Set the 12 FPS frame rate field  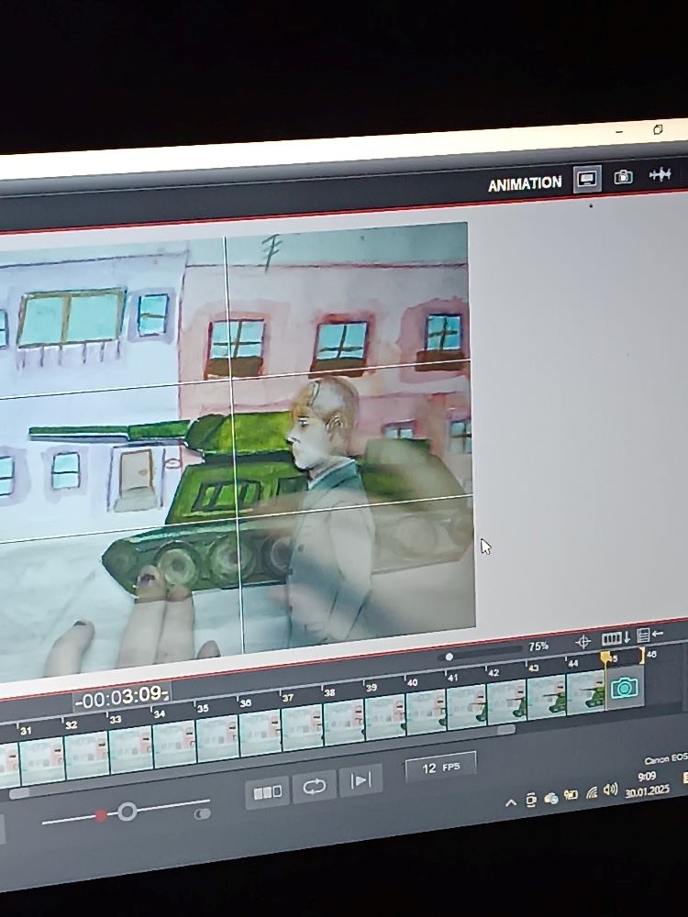tap(440, 768)
